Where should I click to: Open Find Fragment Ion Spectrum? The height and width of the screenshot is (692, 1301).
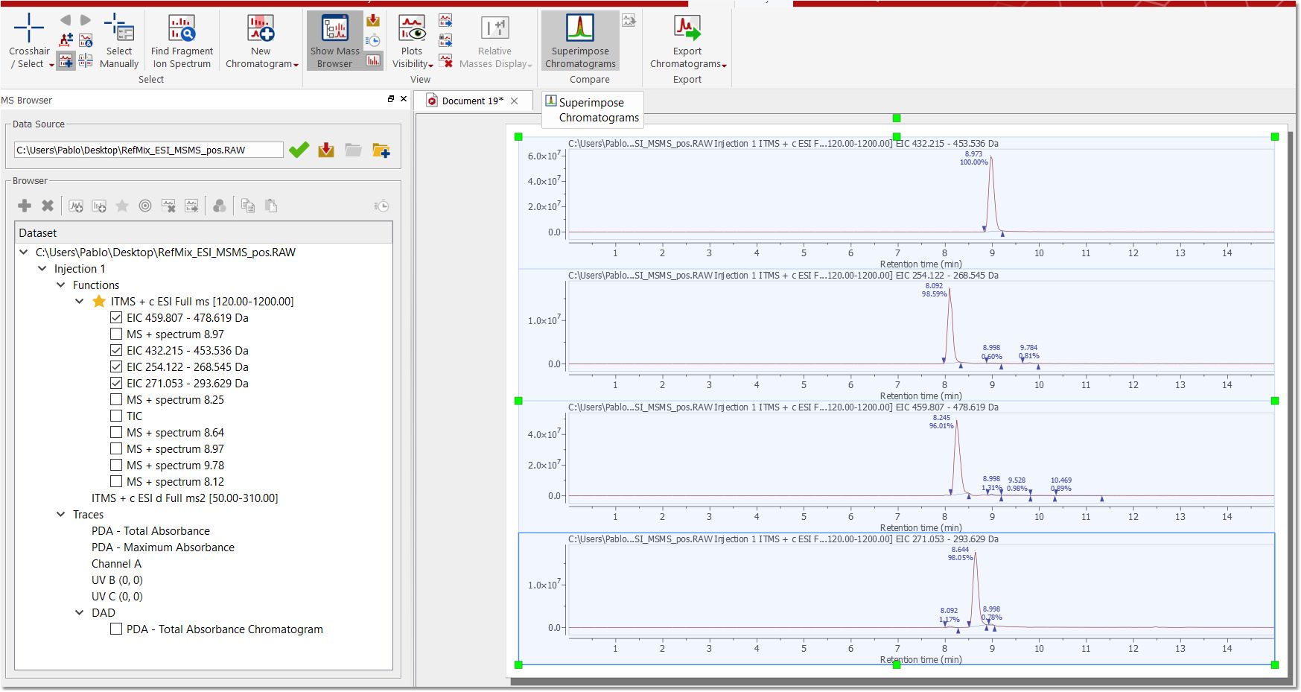pos(182,41)
